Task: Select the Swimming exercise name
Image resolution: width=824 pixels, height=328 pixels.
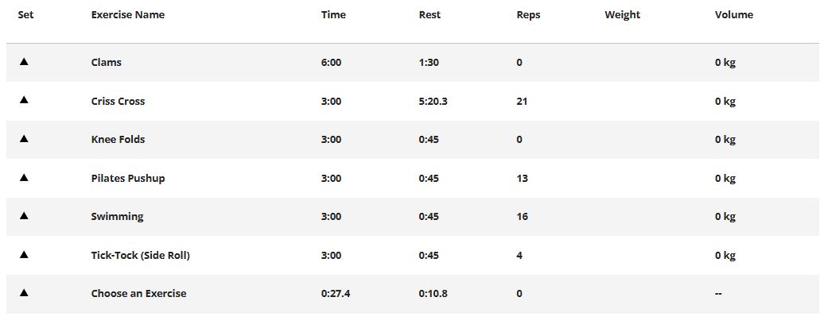Action: pyautogui.click(x=117, y=217)
